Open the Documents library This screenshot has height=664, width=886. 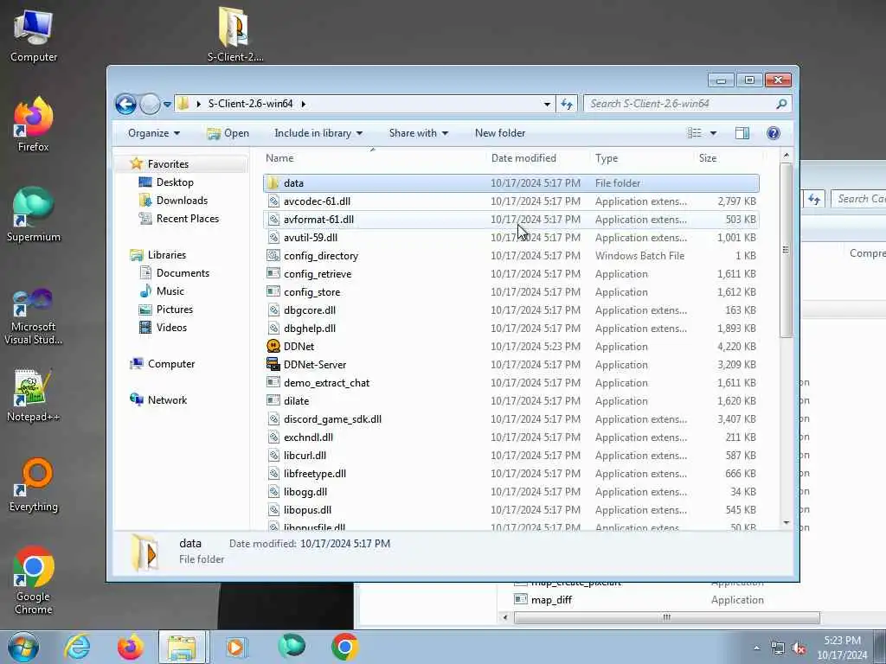pyautogui.click(x=183, y=273)
